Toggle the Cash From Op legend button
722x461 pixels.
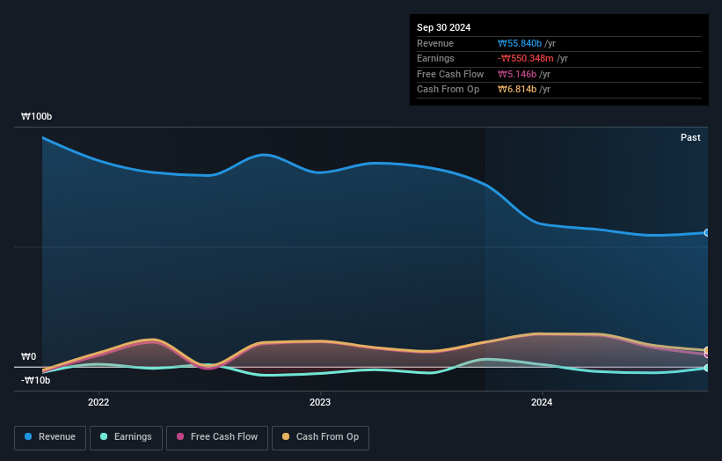(x=320, y=437)
